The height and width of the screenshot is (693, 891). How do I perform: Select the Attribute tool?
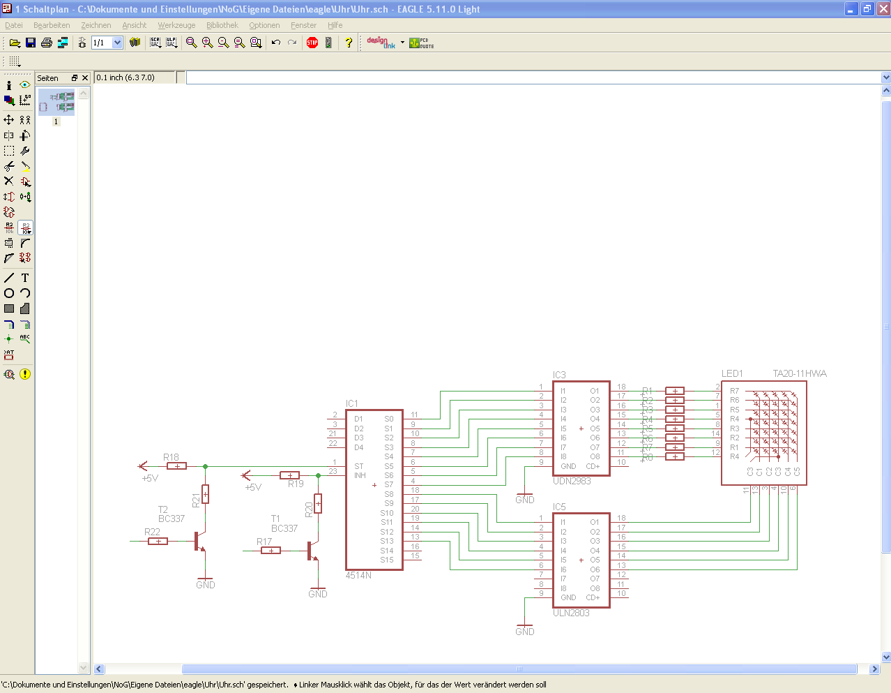(9, 355)
